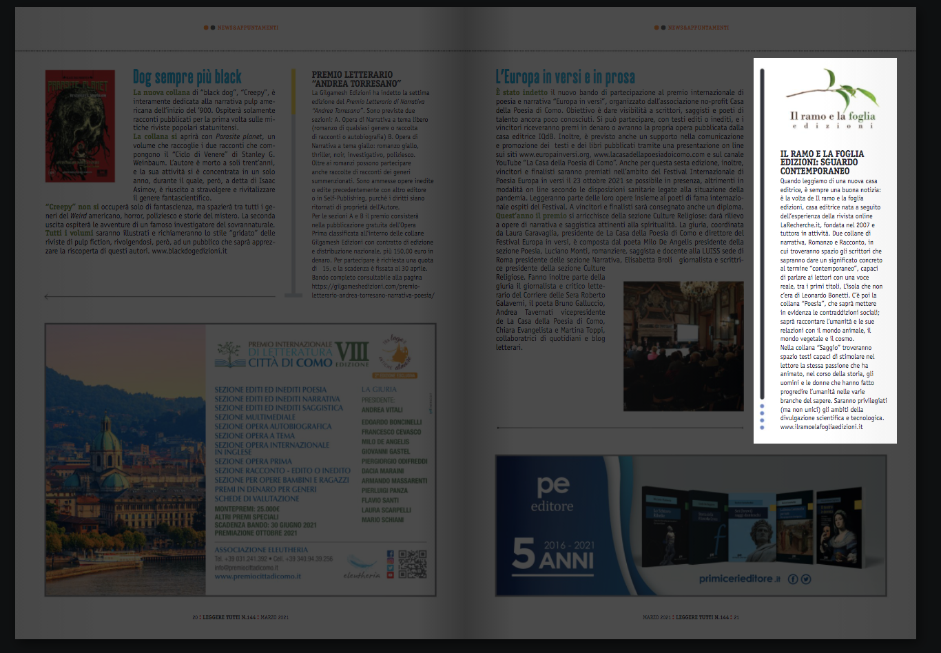Viewport: 941px width, 653px height.
Task: Open the primicerieditore.it link
Action: 740,579
